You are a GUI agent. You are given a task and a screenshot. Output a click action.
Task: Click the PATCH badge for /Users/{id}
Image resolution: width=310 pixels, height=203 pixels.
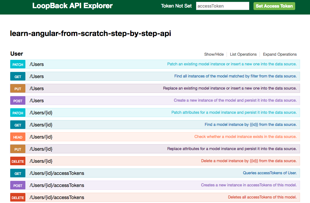(18, 113)
